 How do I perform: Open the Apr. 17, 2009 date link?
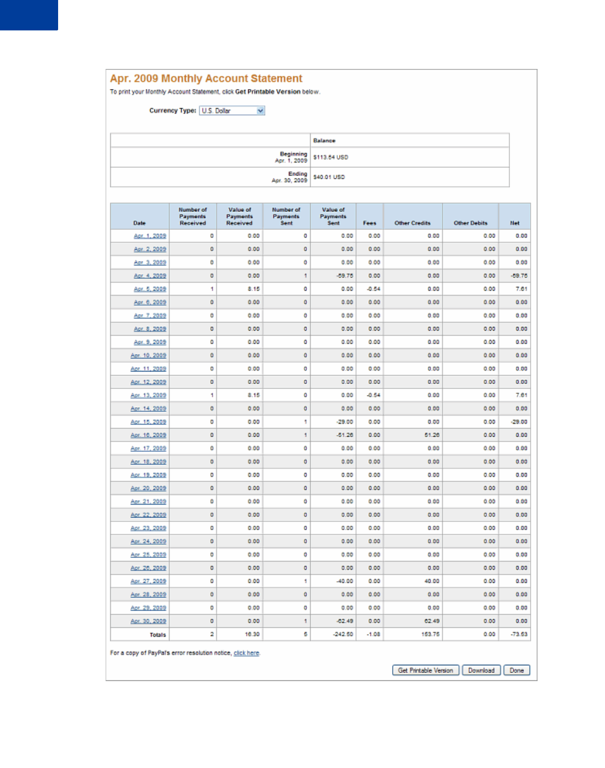pos(148,449)
